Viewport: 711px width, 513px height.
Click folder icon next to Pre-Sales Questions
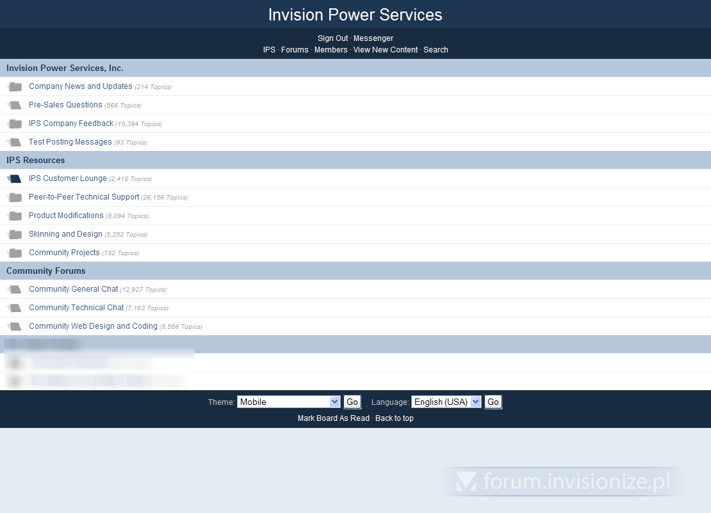[15, 106]
